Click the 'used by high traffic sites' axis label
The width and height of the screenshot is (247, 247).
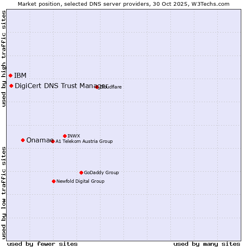click(4, 58)
